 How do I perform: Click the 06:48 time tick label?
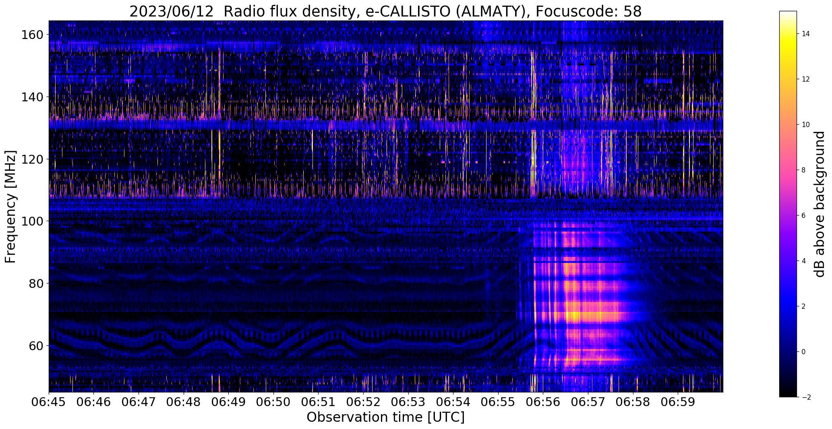184,402
